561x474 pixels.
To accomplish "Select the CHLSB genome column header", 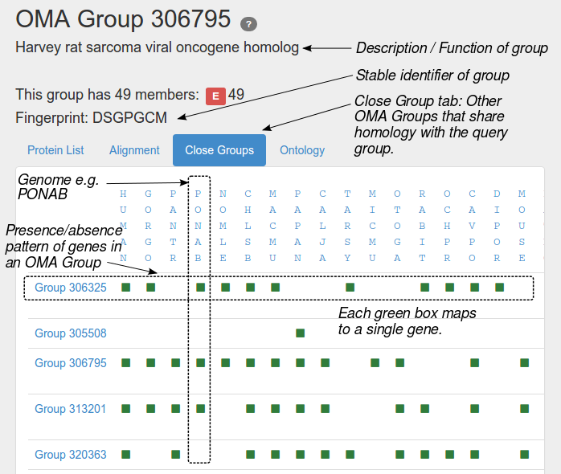I will click(x=248, y=226).
